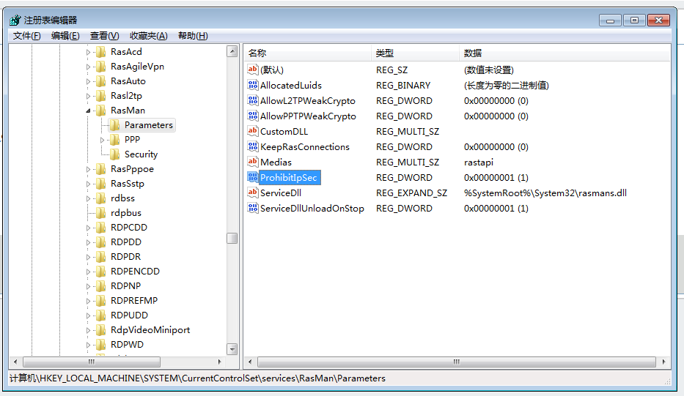The width and height of the screenshot is (684, 396).
Task: Click the AllocatedLuids binary value icon
Action: coord(253,85)
